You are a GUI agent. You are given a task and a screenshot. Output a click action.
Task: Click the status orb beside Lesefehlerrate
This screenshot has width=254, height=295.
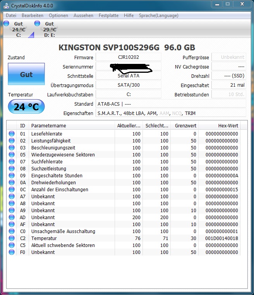[12, 134]
